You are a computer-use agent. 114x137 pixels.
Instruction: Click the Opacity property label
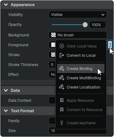[15, 25]
